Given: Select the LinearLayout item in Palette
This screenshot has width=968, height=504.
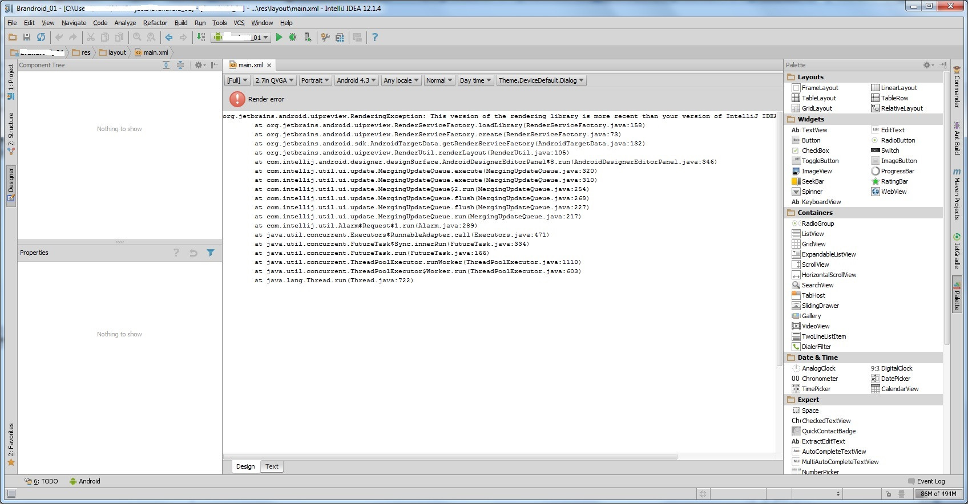Looking at the screenshot, I should pos(894,88).
